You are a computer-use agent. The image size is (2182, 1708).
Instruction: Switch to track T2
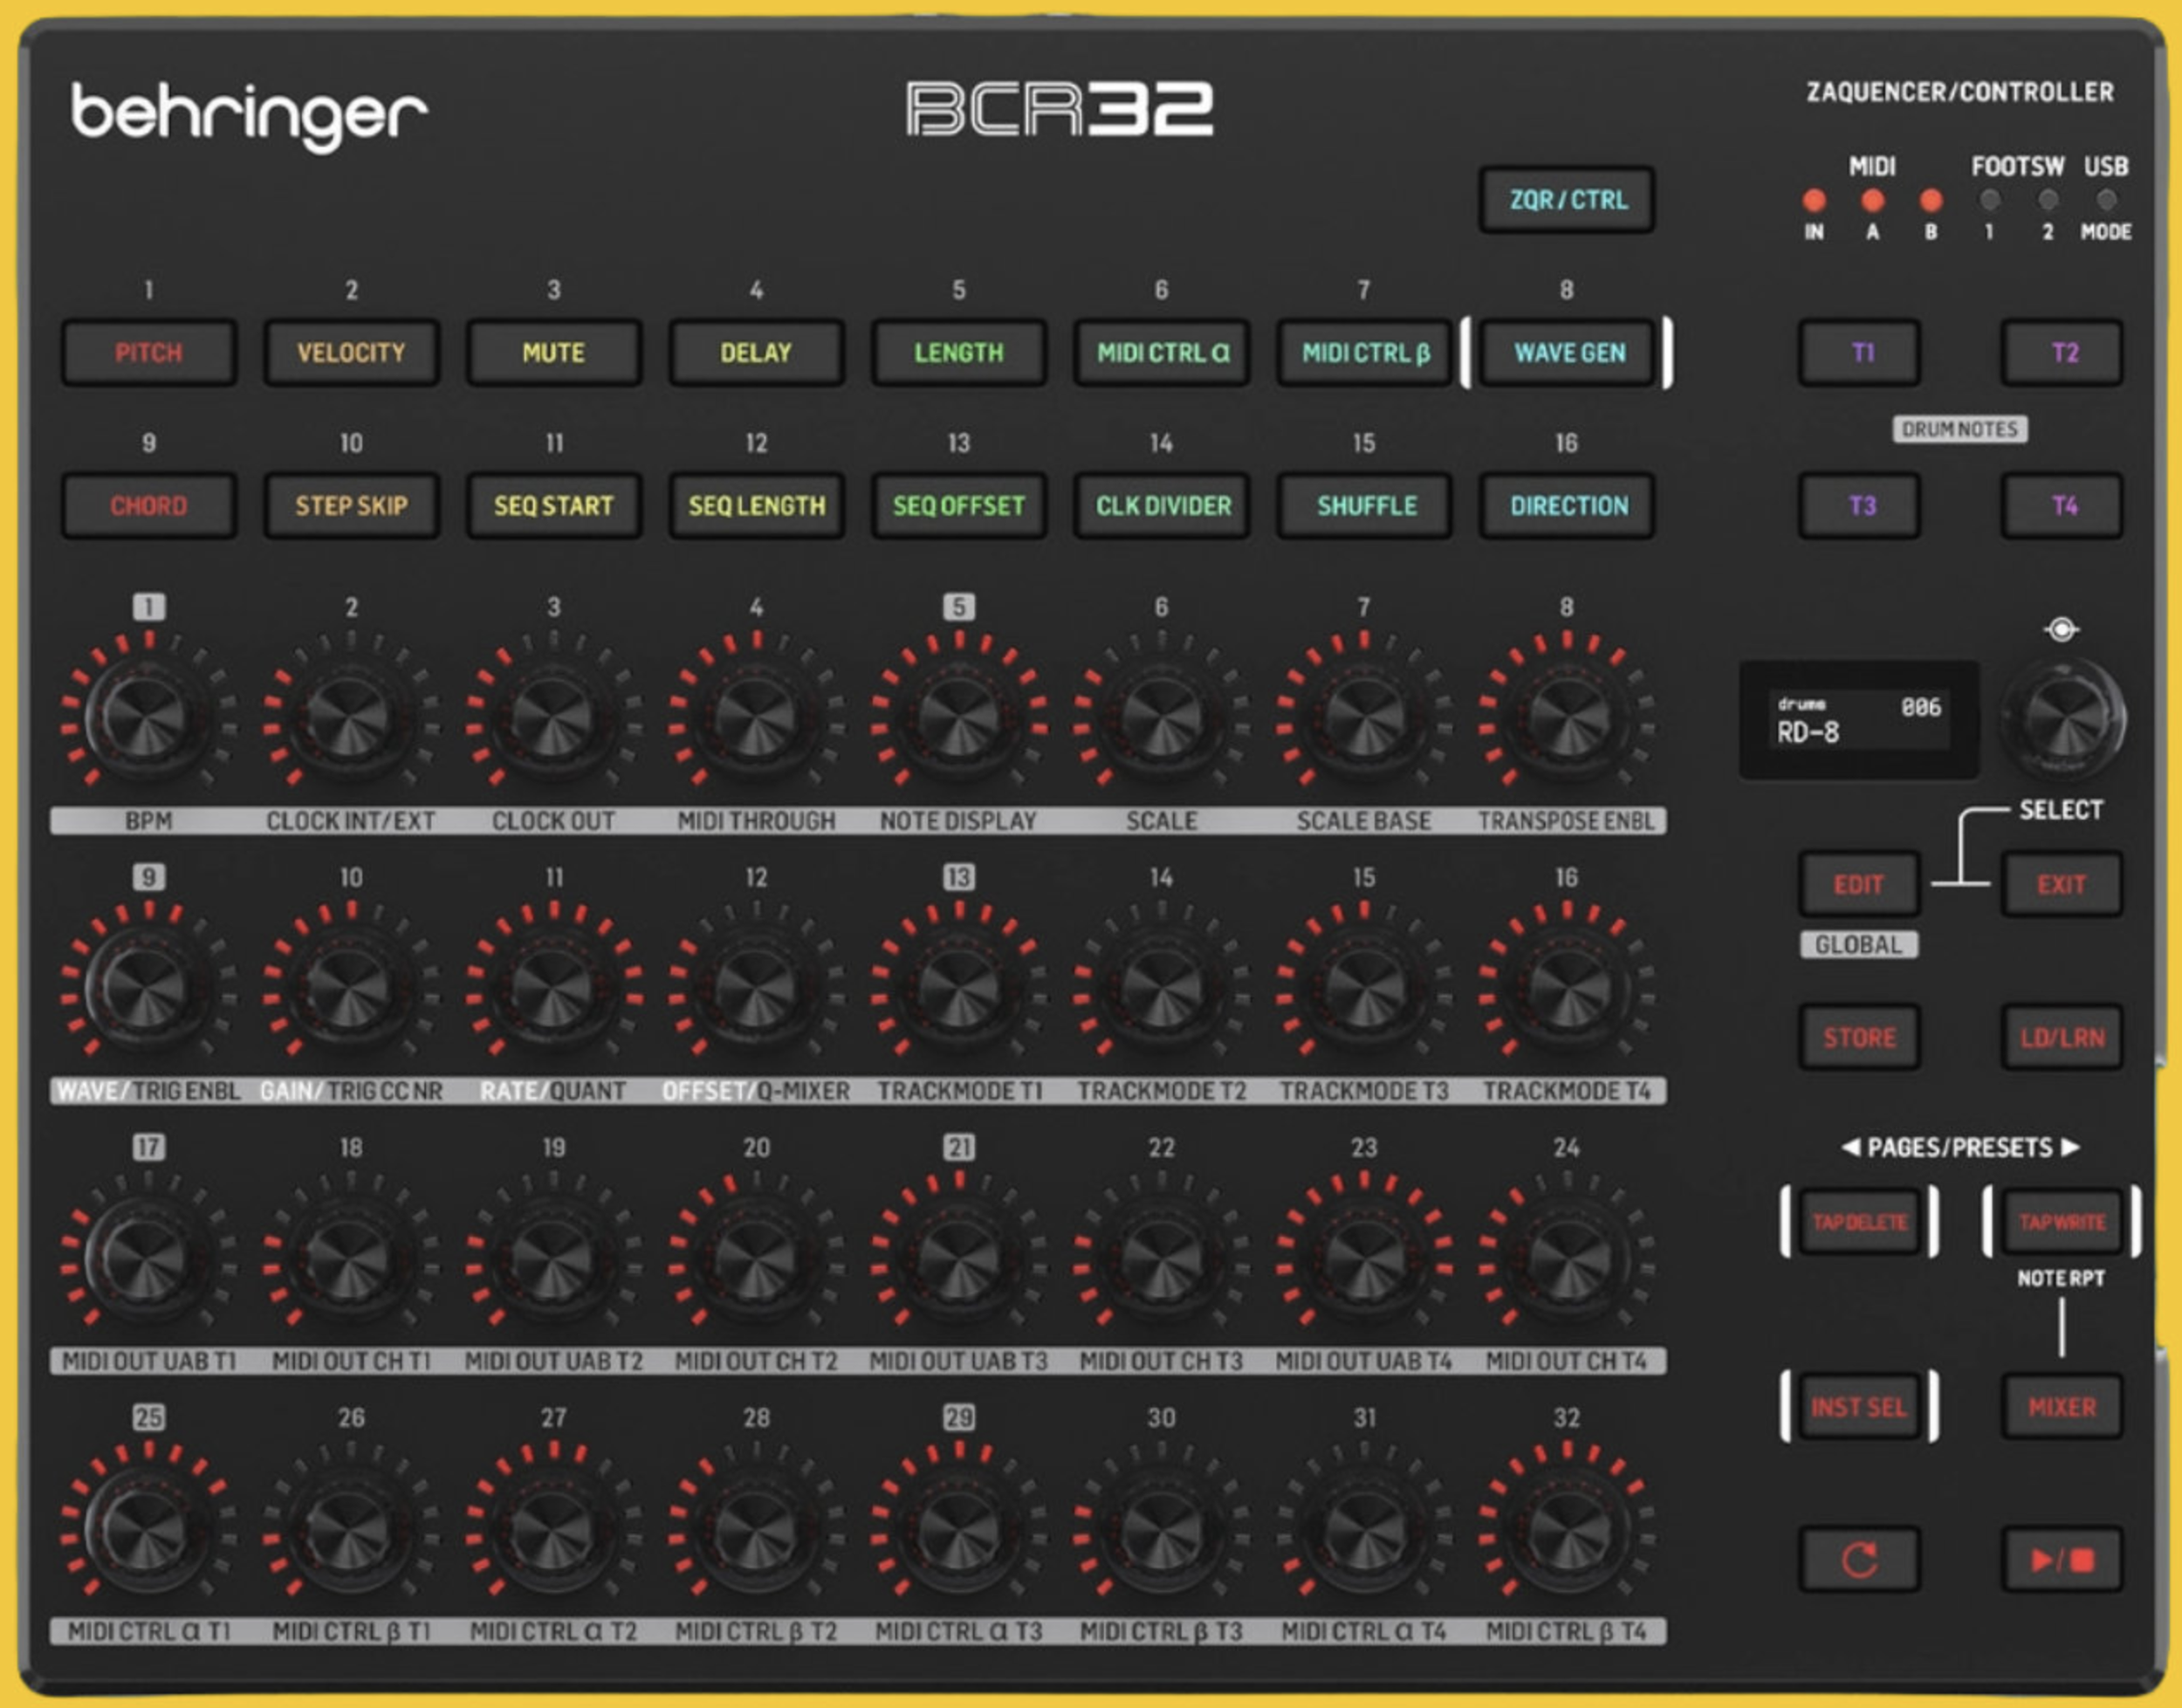[x=2062, y=353]
